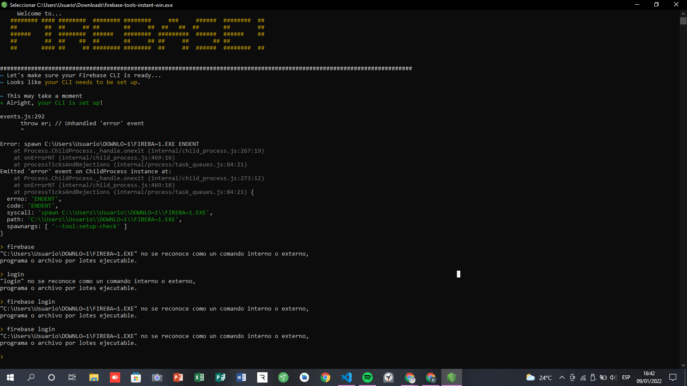Switch to Chrome profile with B badge

point(431,377)
